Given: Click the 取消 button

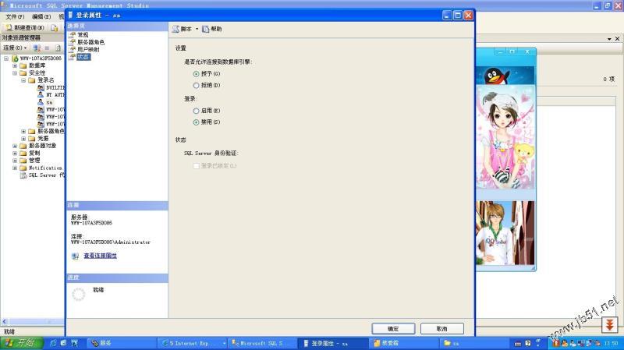Looking at the screenshot, I should click(441, 328).
